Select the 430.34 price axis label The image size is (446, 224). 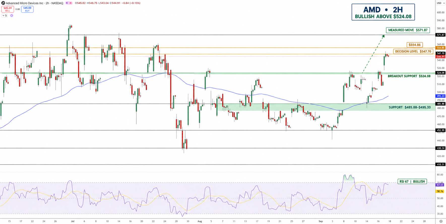click(x=440, y=148)
